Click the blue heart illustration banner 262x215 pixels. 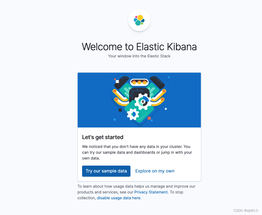point(139,100)
